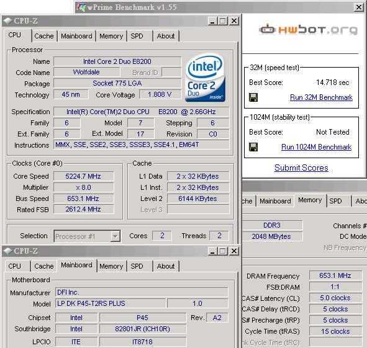
Task: Click the Instructions MMX SSE list field
Action: pos(142,145)
